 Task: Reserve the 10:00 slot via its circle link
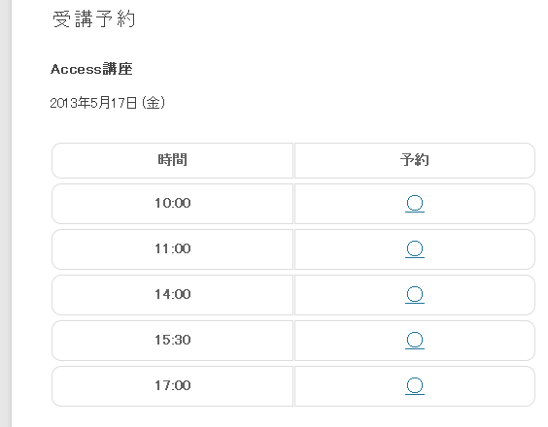coord(415,204)
